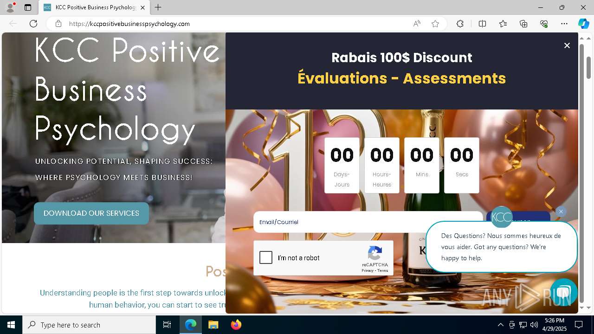Open Collections panel
The width and height of the screenshot is (594, 334).
point(523,24)
